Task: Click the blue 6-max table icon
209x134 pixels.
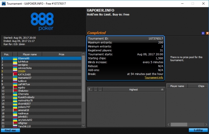Action: pos(203,33)
